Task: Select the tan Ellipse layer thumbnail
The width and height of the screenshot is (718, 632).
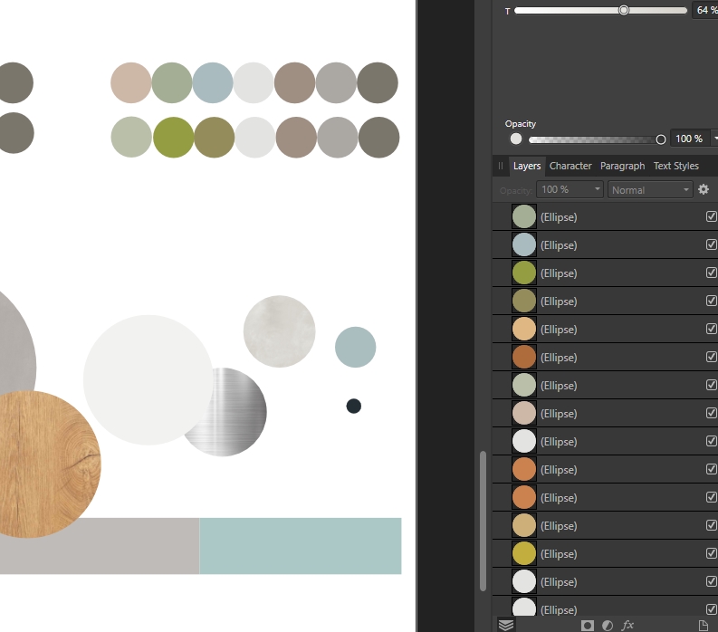Action: (524, 525)
